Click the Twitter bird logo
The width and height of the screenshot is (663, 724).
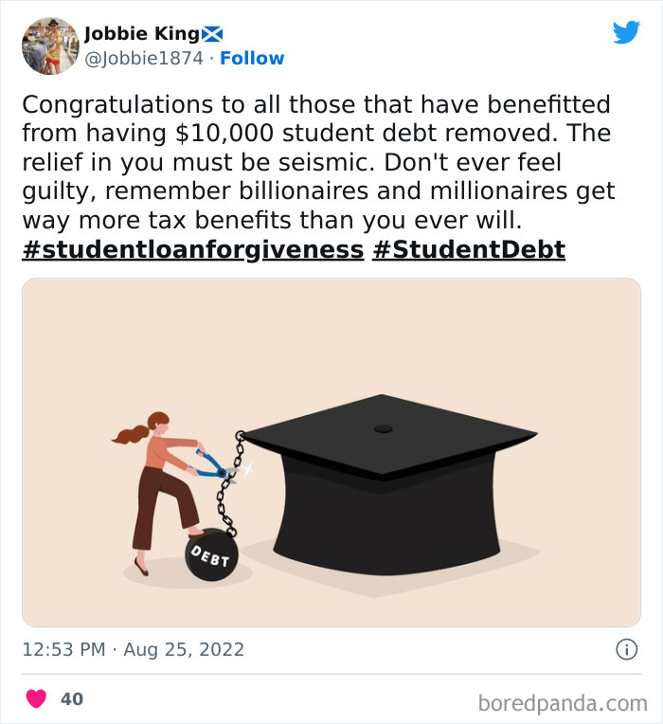point(626,32)
